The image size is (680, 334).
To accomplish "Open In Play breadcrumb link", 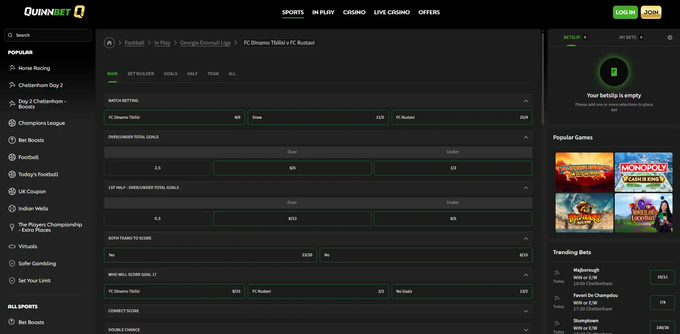I will tap(162, 43).
